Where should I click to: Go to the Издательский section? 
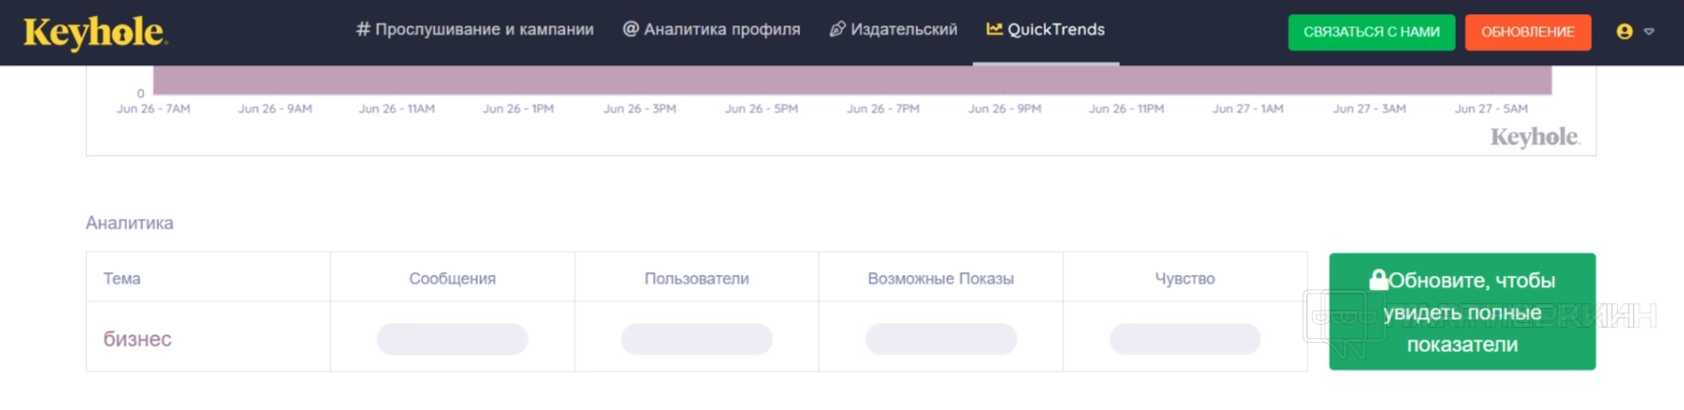(903, 29)
